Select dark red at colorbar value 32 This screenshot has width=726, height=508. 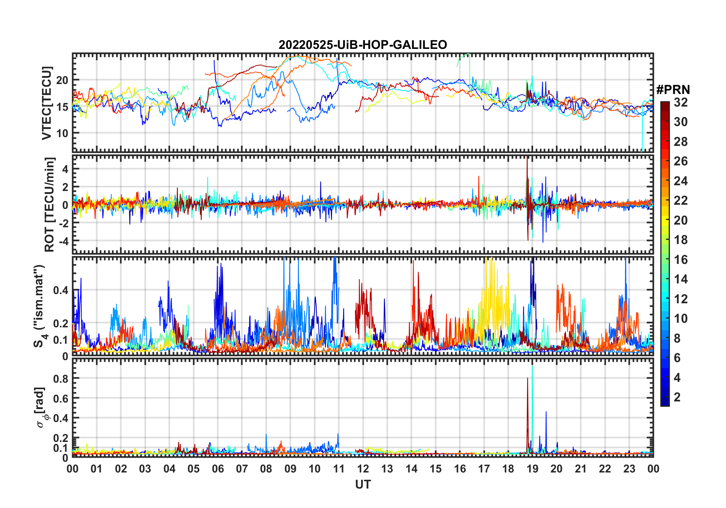(x=665, y=104)
